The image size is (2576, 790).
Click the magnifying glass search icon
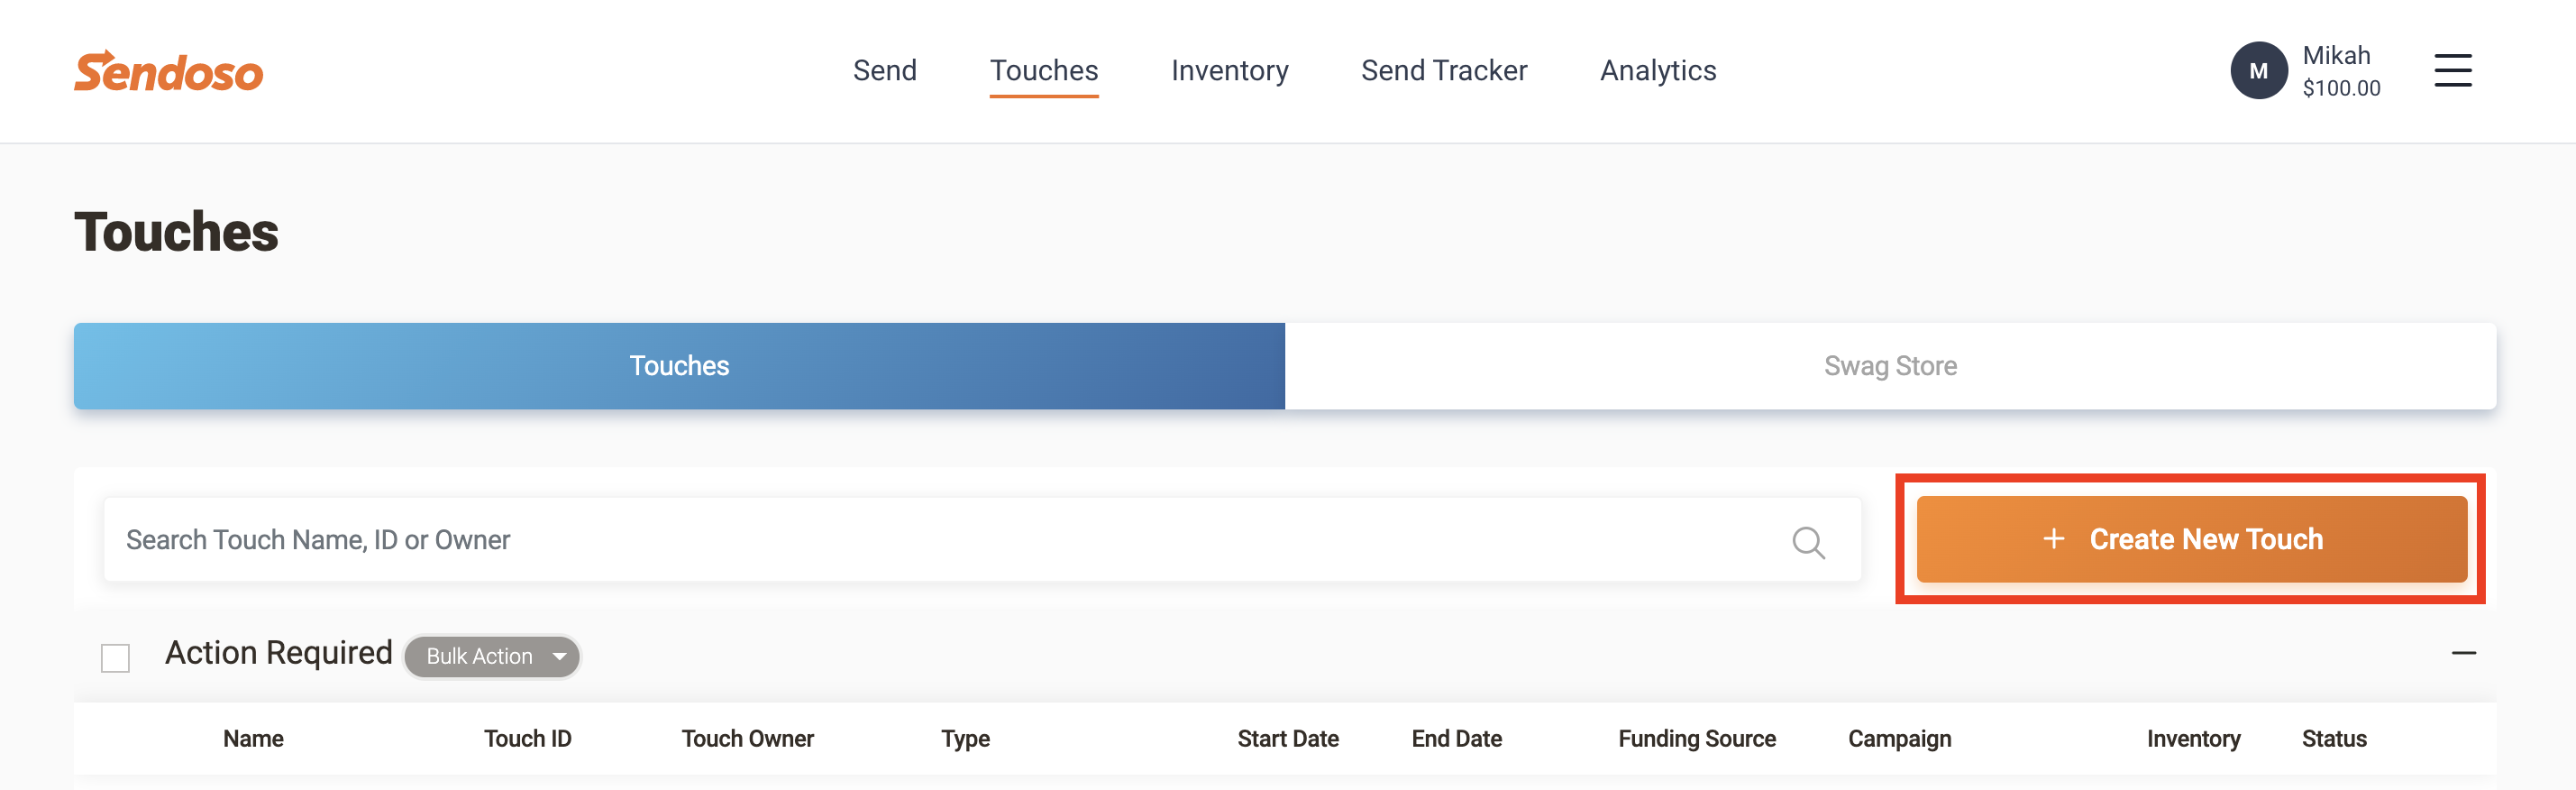pyautogui.click(x=1807, y=541)
